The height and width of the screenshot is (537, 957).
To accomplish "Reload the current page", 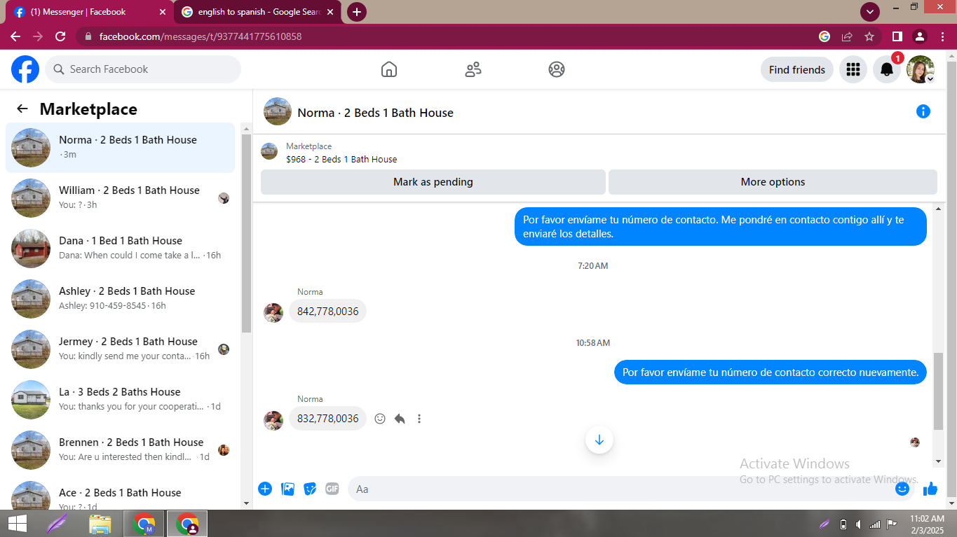I will click(x=60, y=36).
